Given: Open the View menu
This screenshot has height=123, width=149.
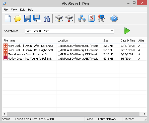Looking at the screenshot, I should pyautogui.click(x=14, y=10).
